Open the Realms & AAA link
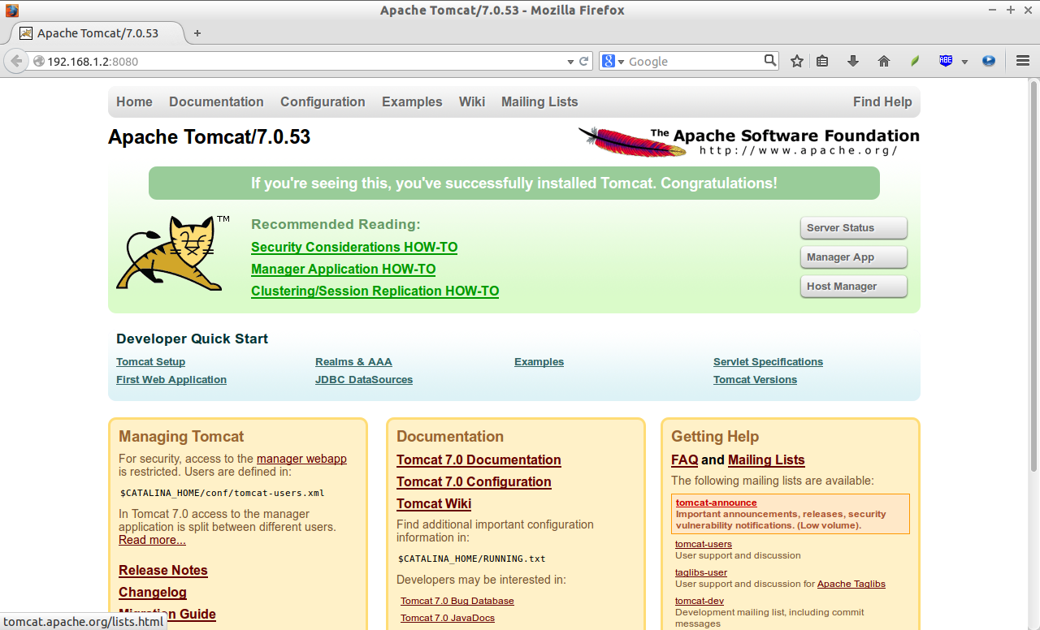1040x630 pixels. (353, 362)
